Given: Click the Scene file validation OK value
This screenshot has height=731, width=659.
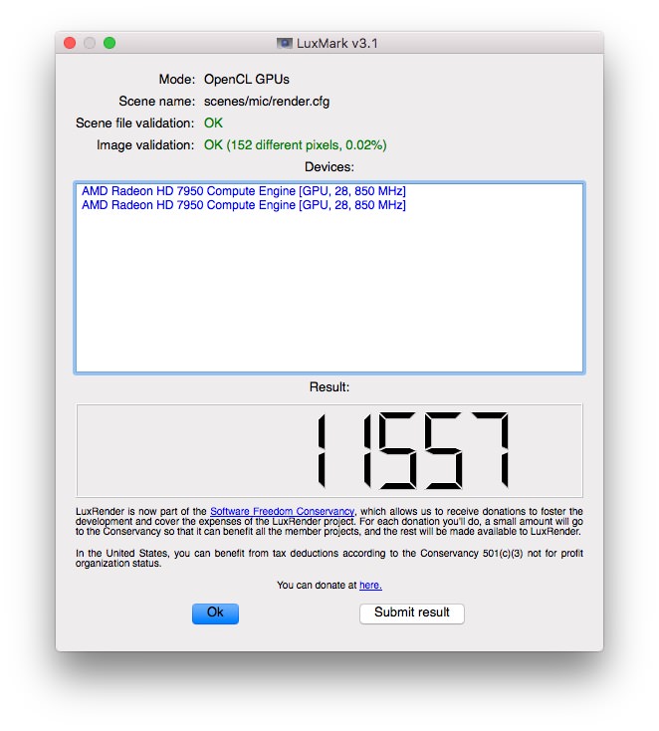Looking at the screenshot, I should click(x=213, y=123).
